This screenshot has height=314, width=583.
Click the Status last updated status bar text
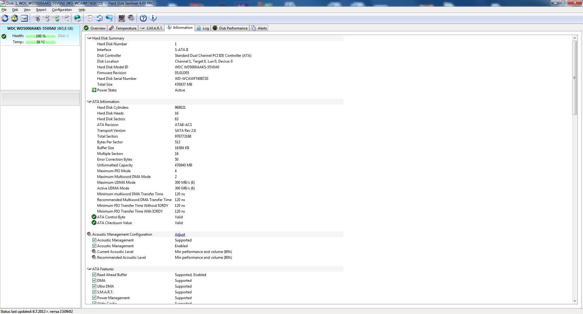[37, 311]
